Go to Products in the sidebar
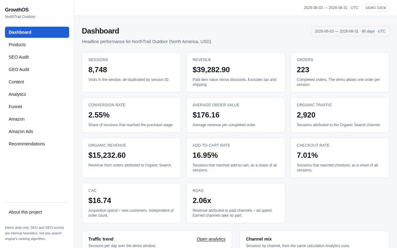 [37, 45]
